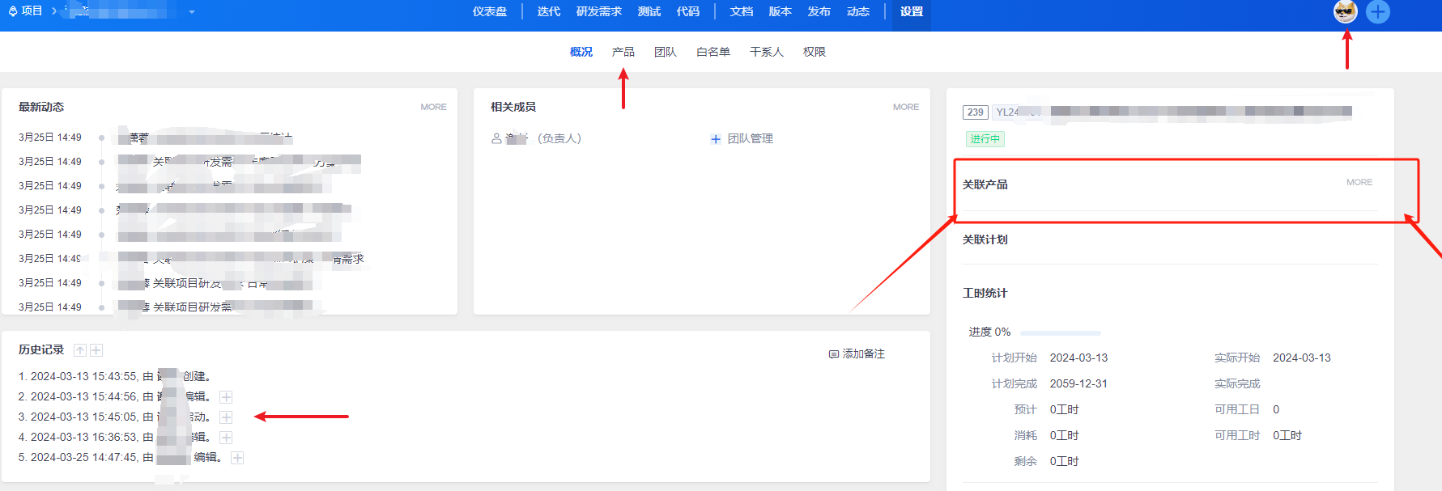The image size is (1442, 491).
Task: Switch to the 测试 section
Action: [x=649, y=11]
